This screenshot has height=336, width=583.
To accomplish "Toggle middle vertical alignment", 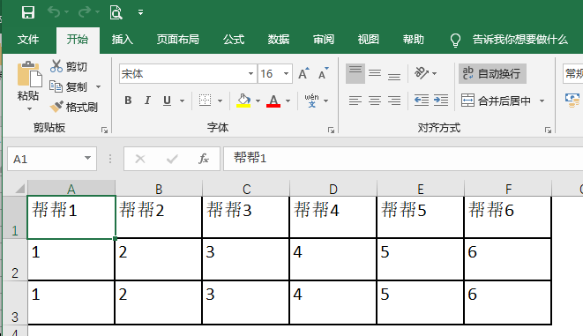I will (x=375, y=73).
